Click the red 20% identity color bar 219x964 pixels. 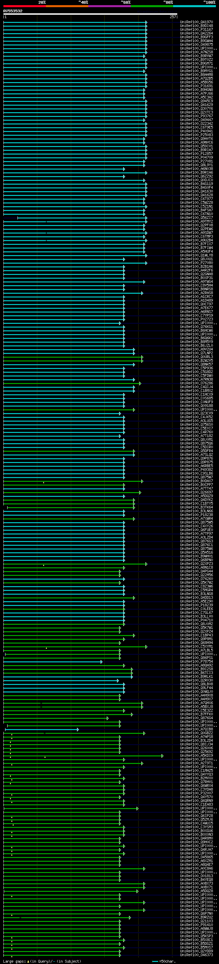pyautogui.click(x=25, y=6)
